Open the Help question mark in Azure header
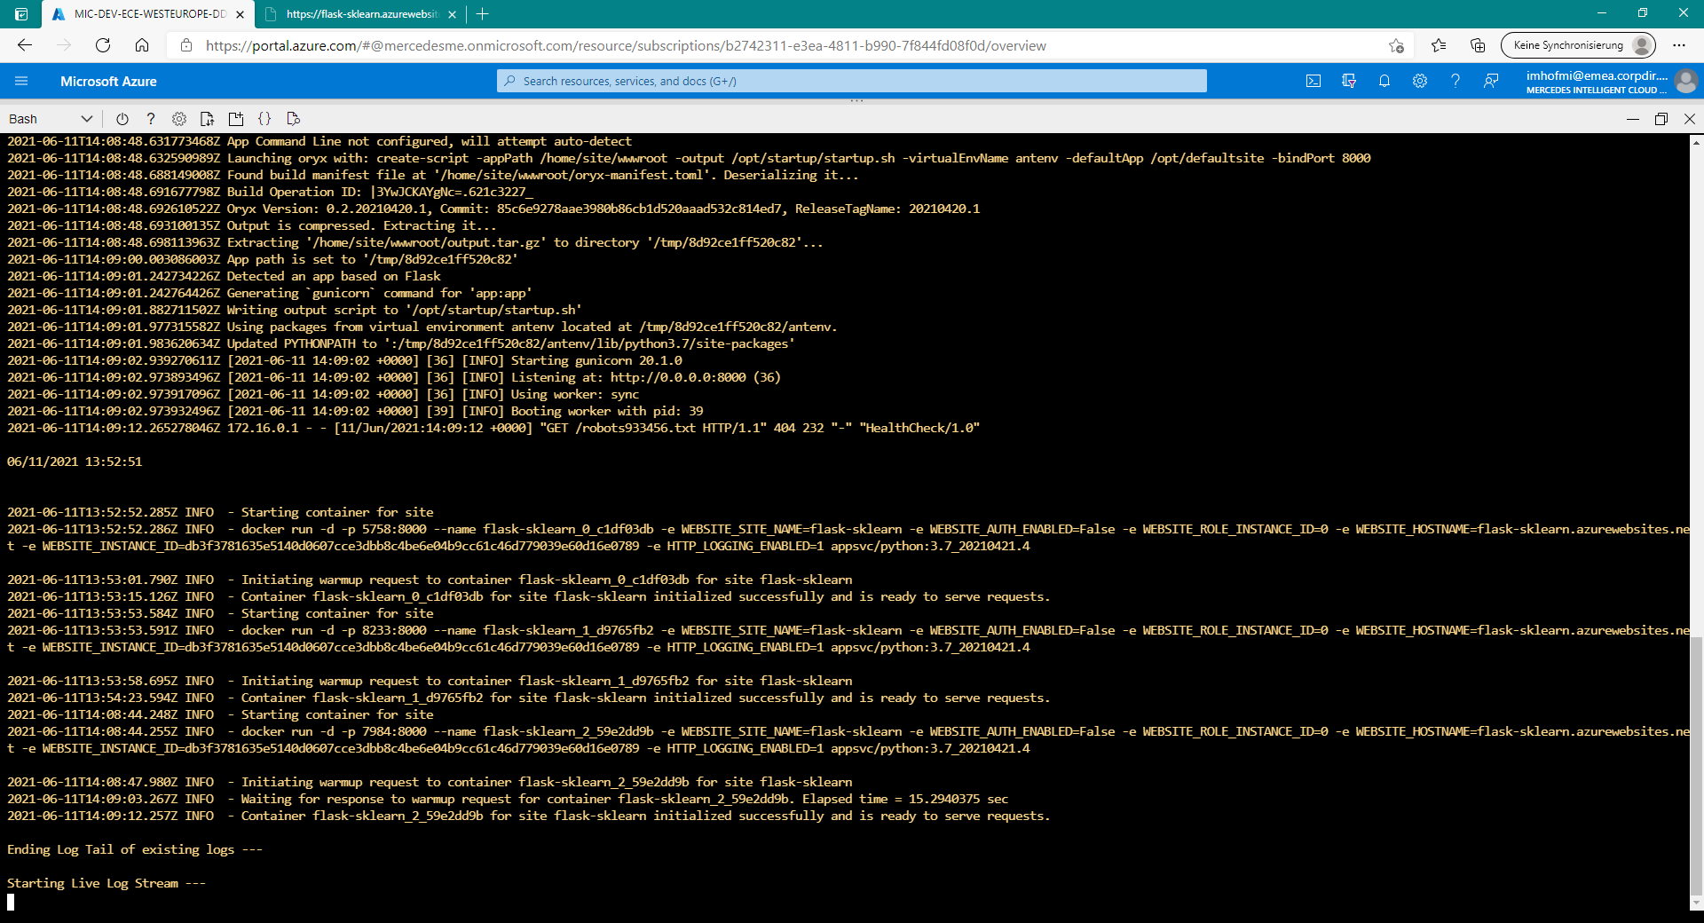 click(1455, 81)
